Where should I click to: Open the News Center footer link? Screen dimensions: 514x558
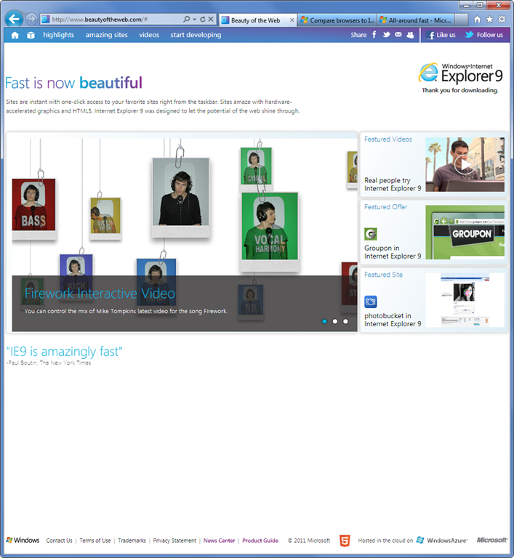tap(219, 541)
